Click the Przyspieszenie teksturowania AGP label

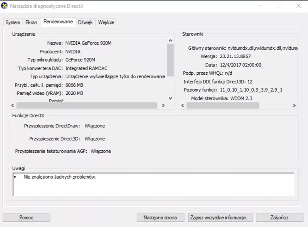[x=51, y=151]
